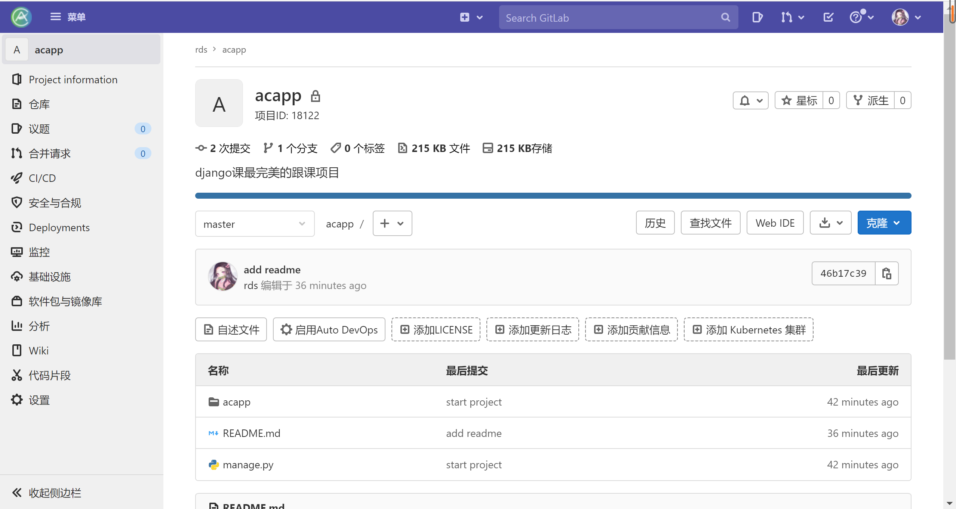Click acapp breadcrumb link
The image size is (956, 509).
(x=234, y=50)
